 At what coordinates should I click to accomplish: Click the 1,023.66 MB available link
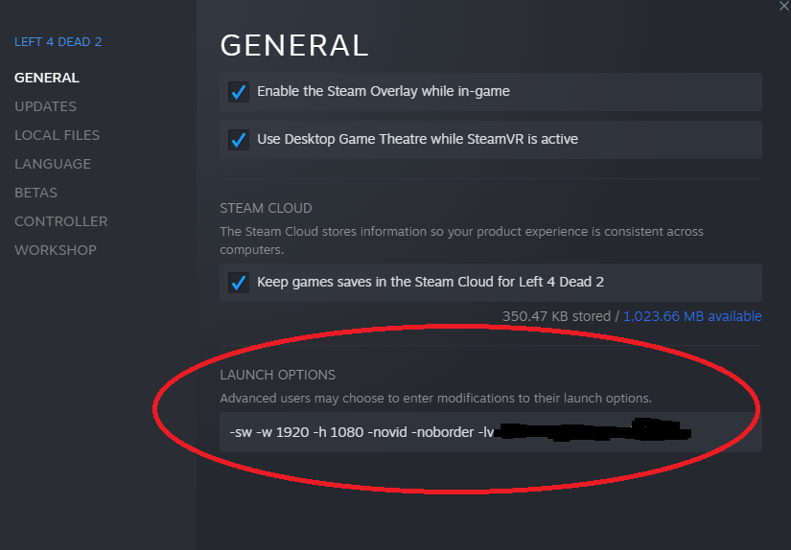(x=692, y=316)
